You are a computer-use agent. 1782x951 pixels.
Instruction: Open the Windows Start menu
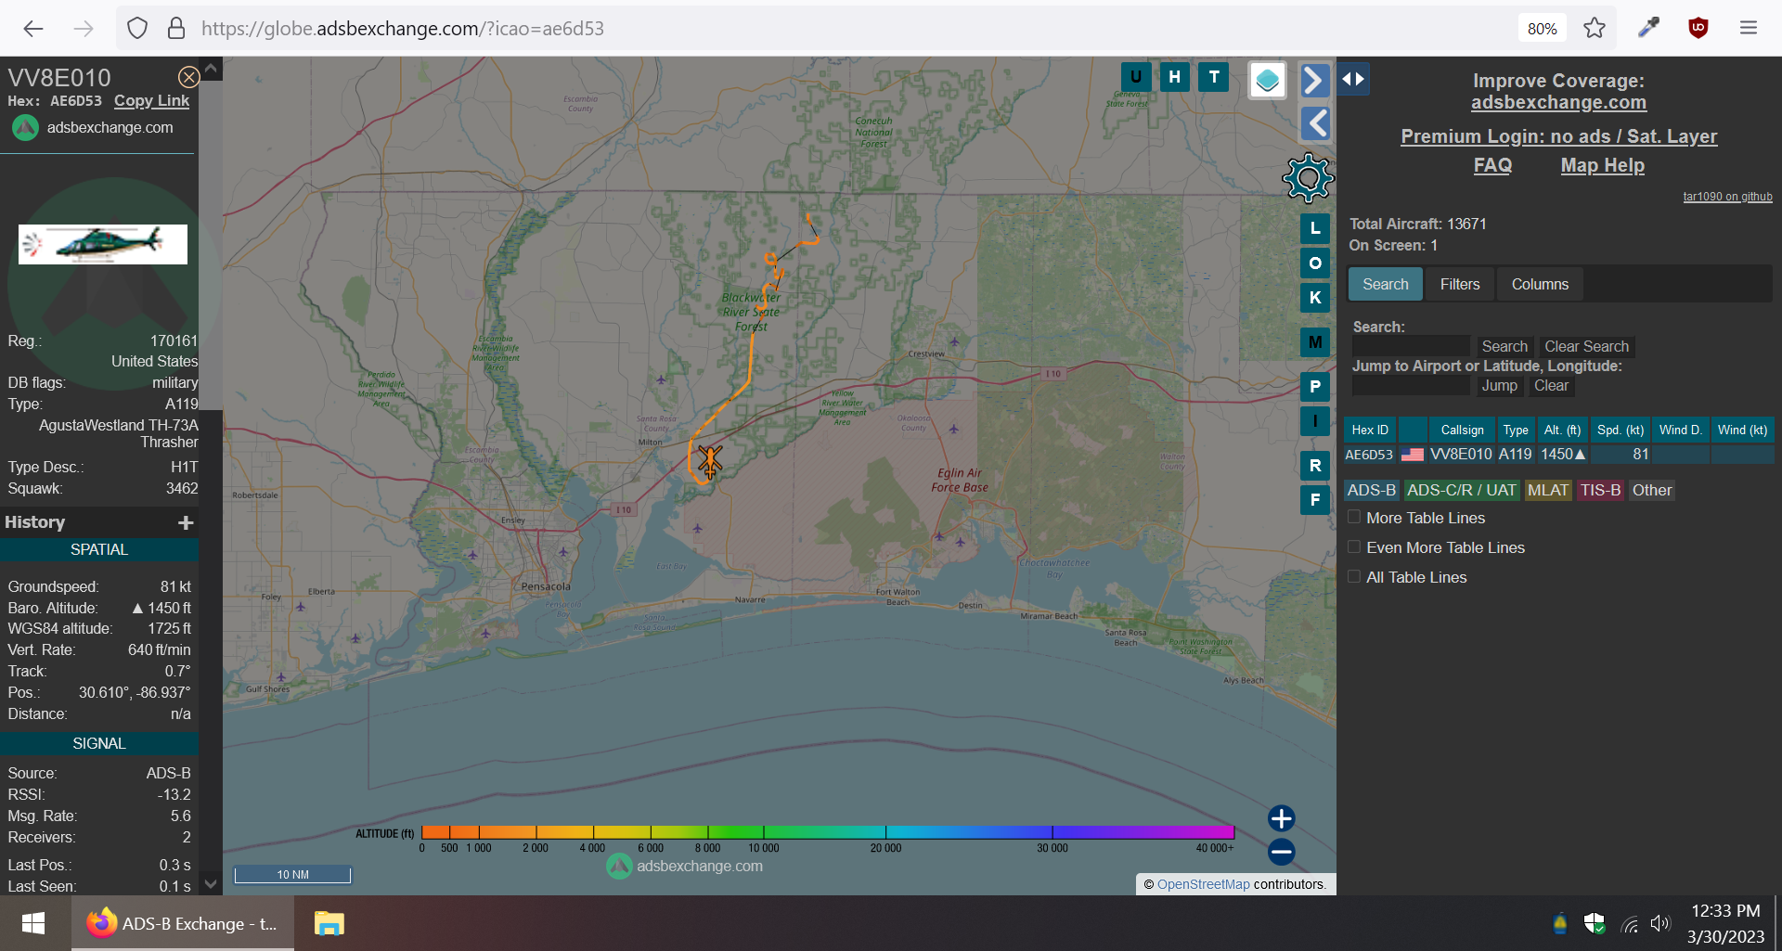[x=33, y=924]
